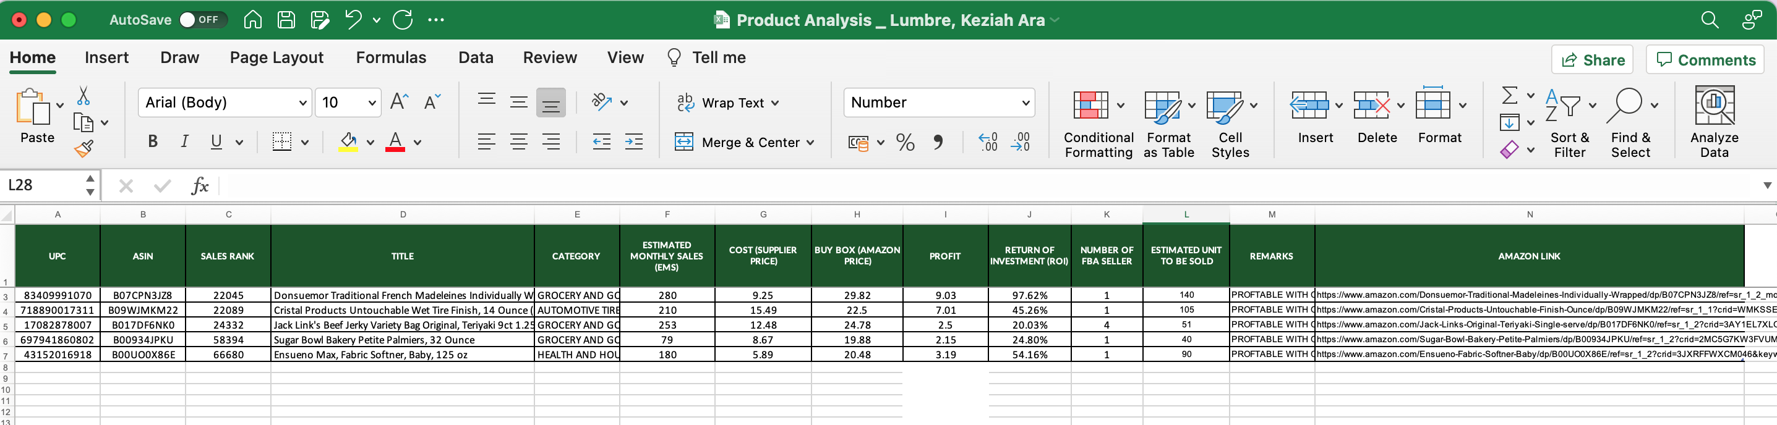The height and width of the screenshot is (425, 1777).
Task: Open the Page Layout tab
Action: (276, 58)
